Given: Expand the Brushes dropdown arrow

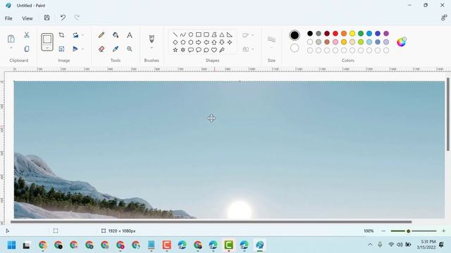Looking at the screenshot, I should [x=152, y=48].
